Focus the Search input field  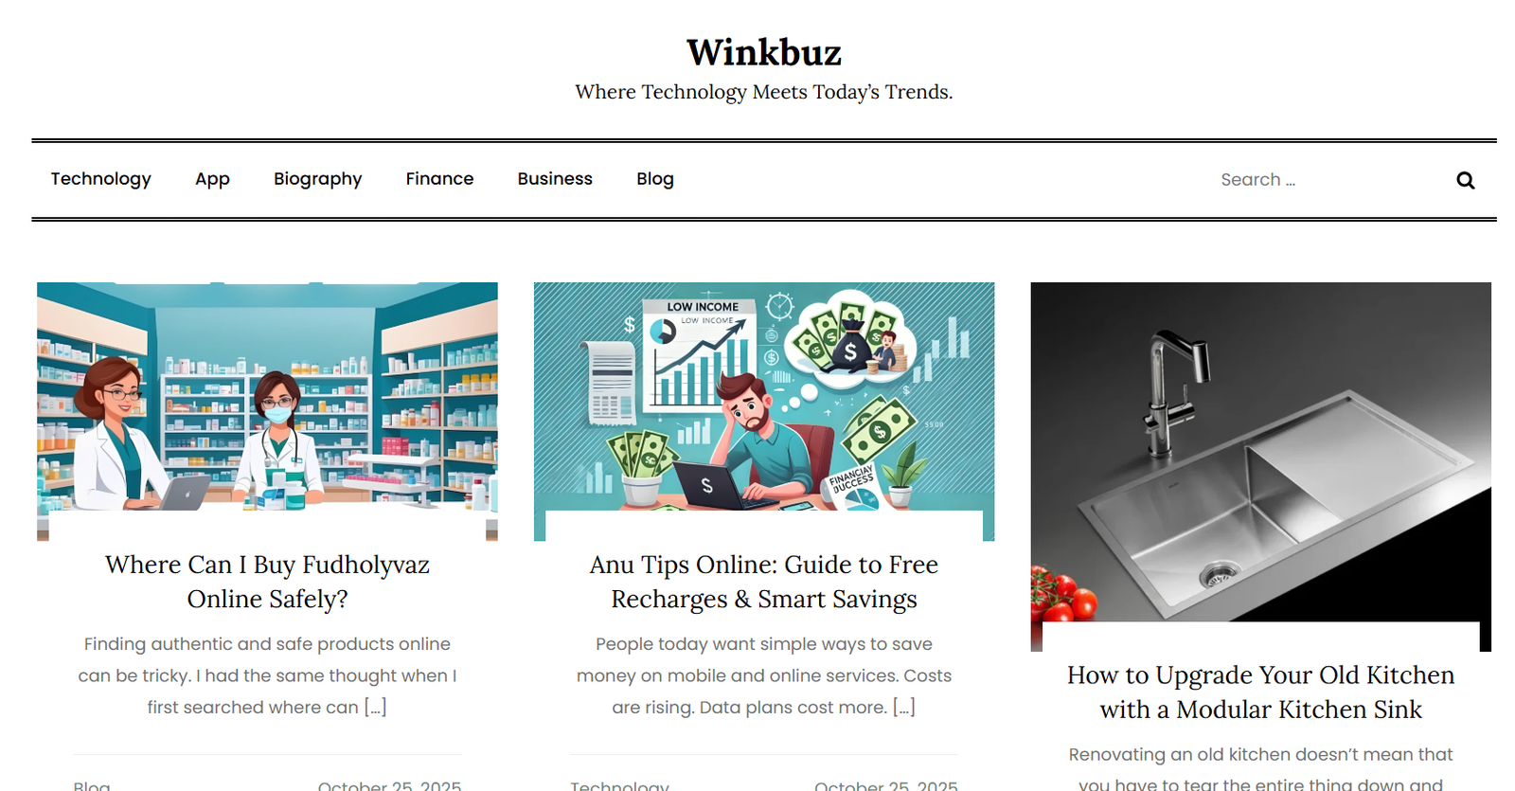1326,180
